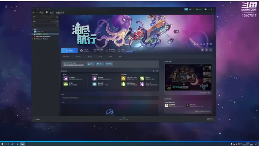Open the 社区 community tab
The width and height of the screenshot is (259, 146).
pyautogui.click(x=52, y=13)
